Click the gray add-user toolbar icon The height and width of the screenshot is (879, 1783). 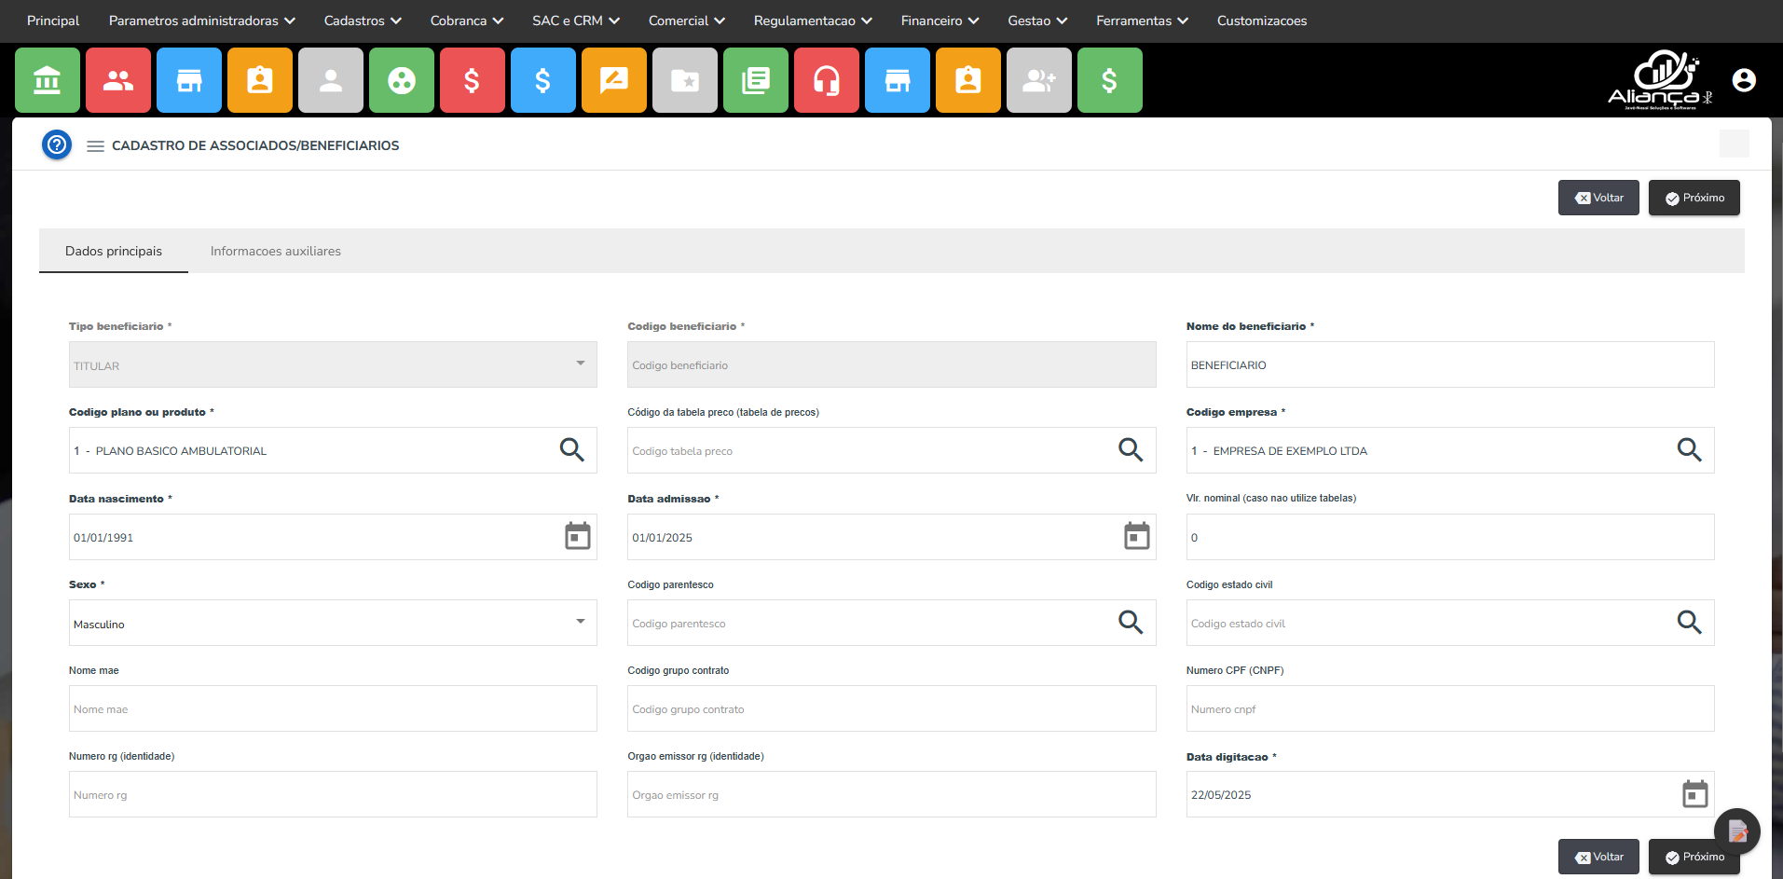click(1039, 81)
